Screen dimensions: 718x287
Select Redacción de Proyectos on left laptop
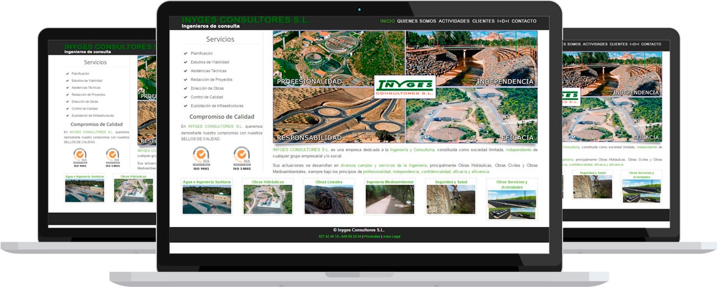88,95
